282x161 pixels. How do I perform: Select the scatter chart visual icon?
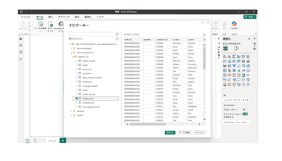[x=239, y=66]
